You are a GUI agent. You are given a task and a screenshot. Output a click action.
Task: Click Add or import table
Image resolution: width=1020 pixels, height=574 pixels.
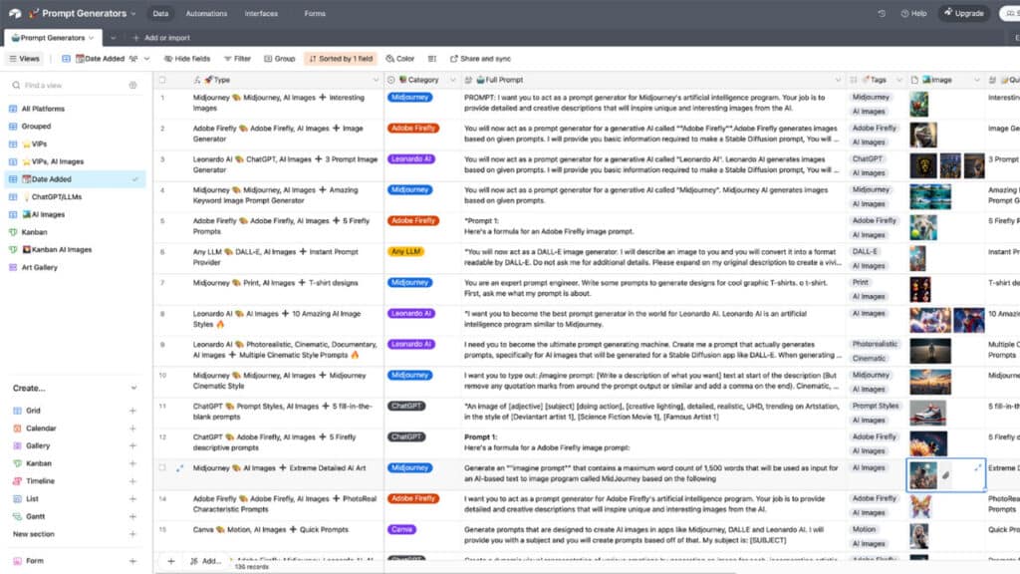[x=161, y=38]
